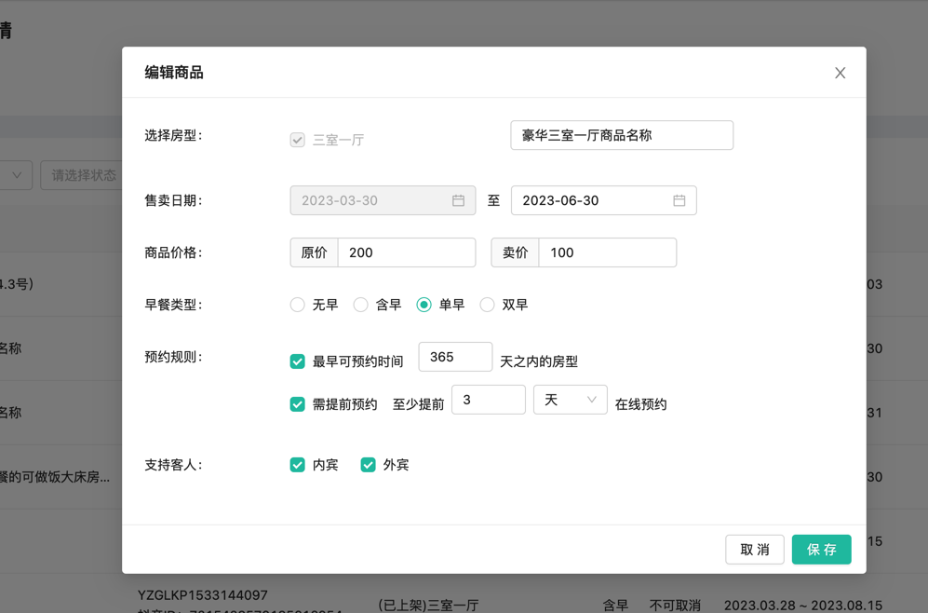This screenshot has width=928, height=613.
Task: Click the YZGLKP1533144097 code in background table
Action: (203, 595)
